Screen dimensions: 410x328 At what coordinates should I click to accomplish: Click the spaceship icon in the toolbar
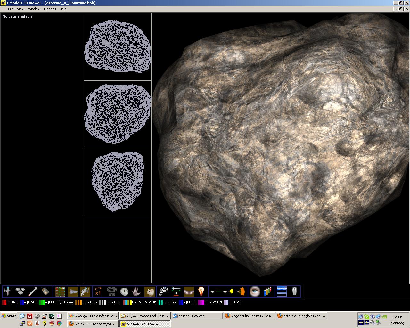point(8,291)
